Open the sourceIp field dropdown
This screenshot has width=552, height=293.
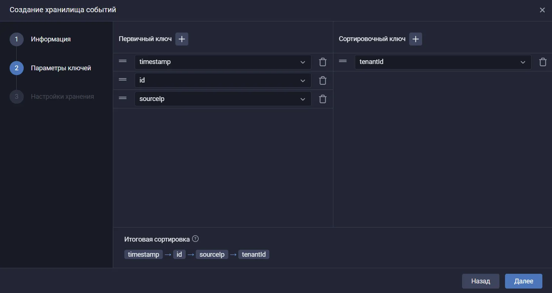pos(223,99)
